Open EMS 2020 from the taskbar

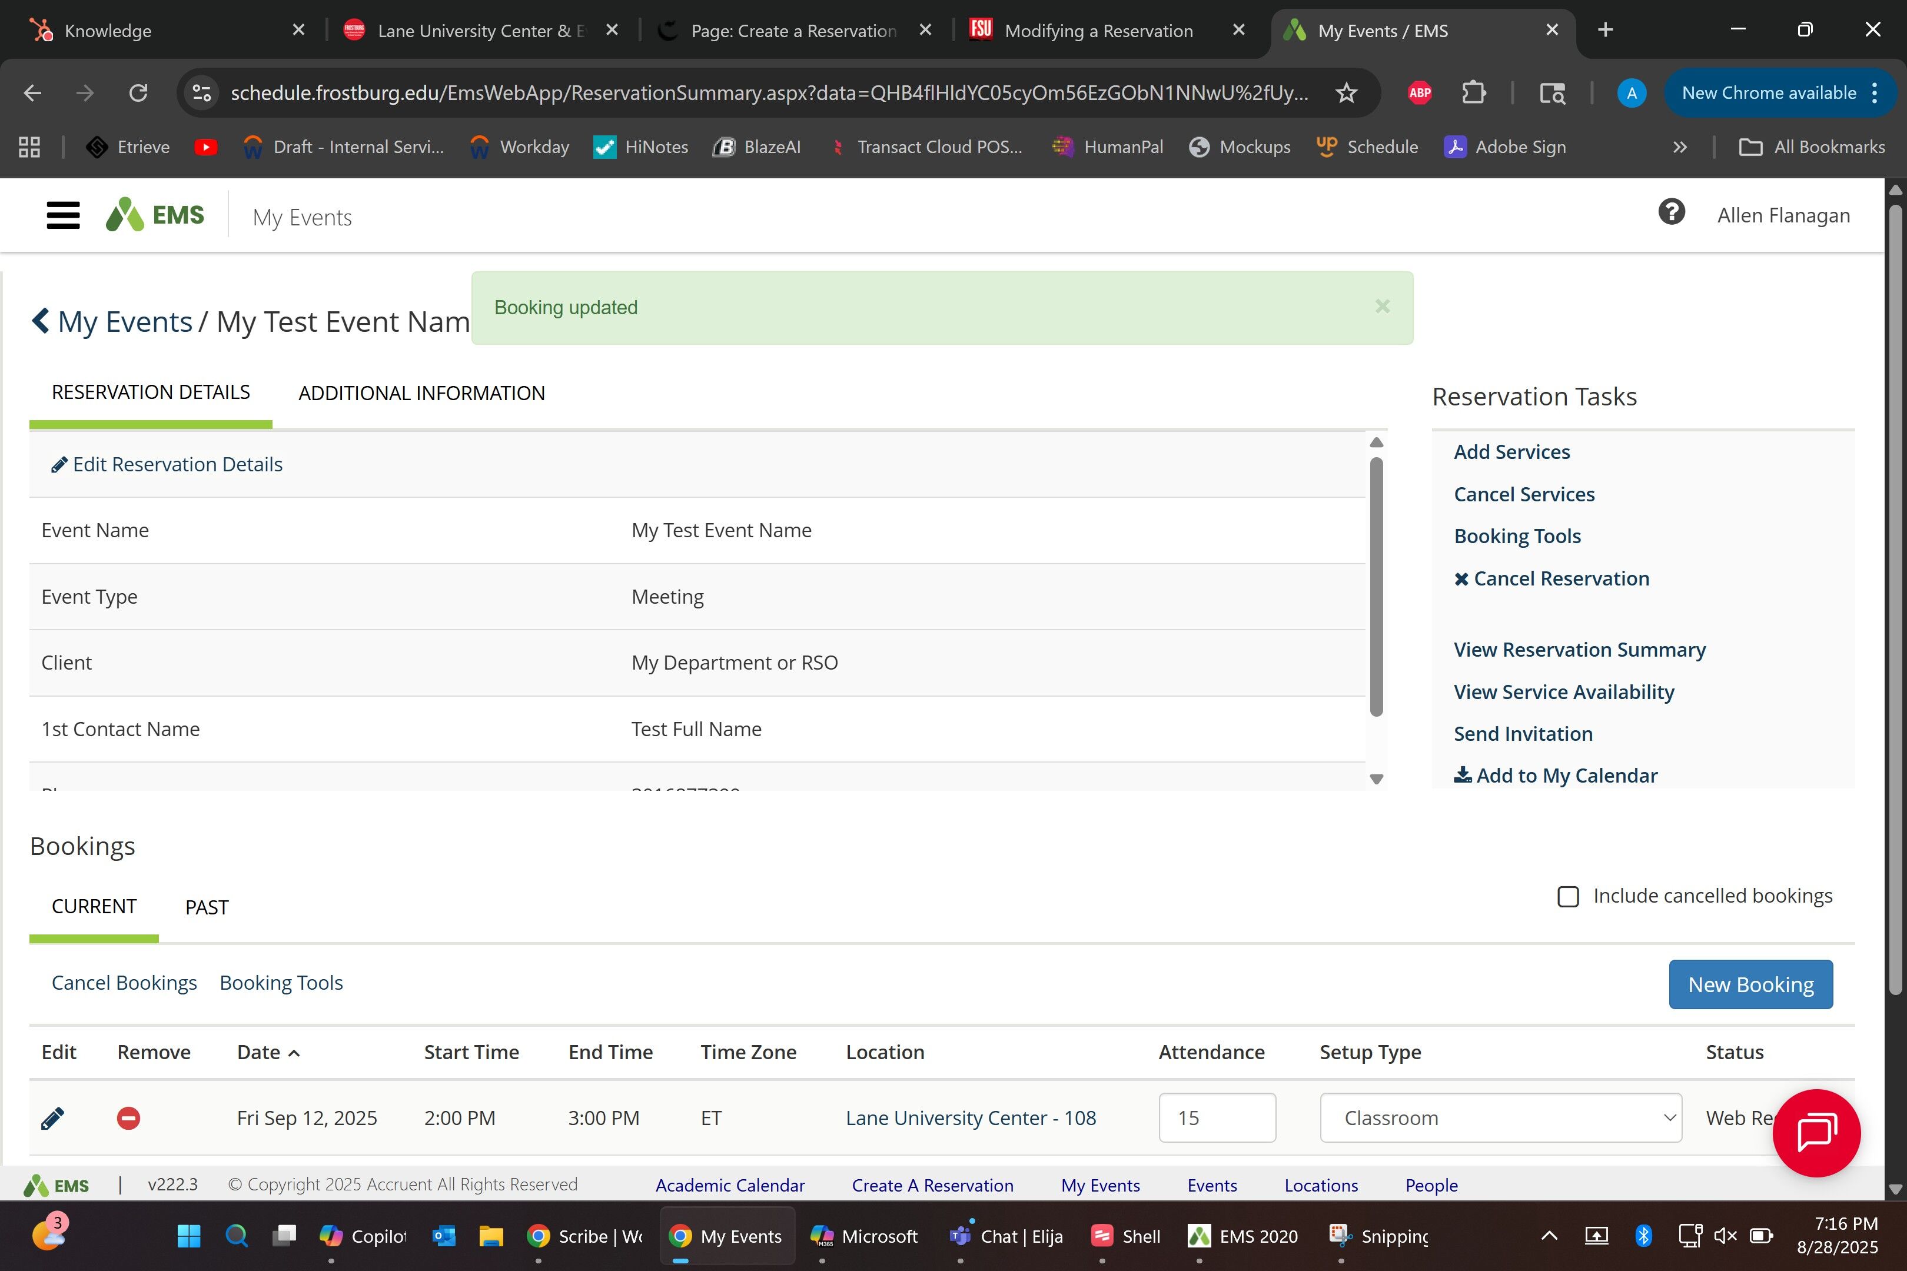pyautogui.click(x=1243, y=1236)
